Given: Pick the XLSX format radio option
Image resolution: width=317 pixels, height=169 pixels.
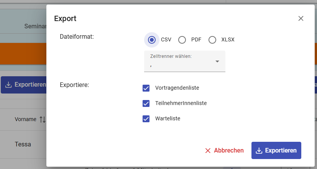Looking at the screenshot, I should click(212, 40).
